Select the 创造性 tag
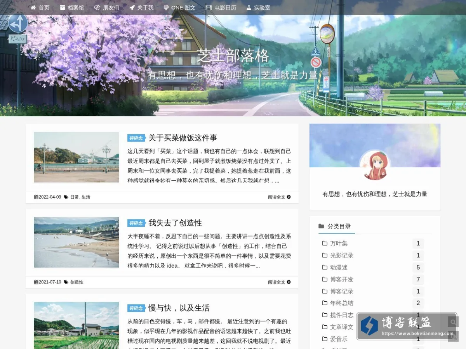The image size is (466, 349). coord(77,282)
